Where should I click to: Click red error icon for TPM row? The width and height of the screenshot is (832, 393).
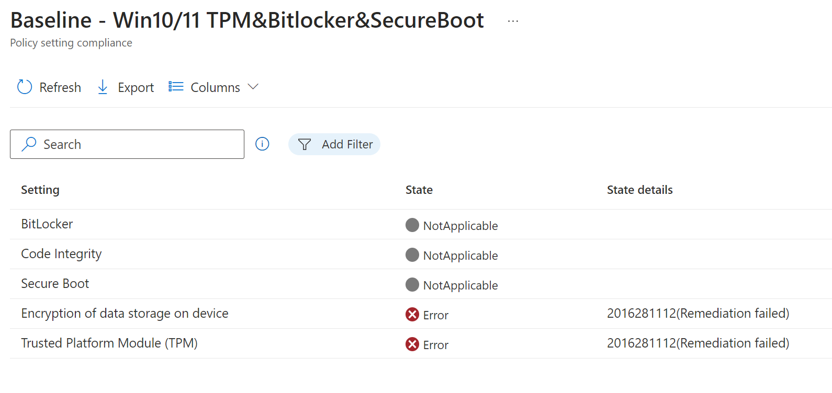(x=412, y=344)
